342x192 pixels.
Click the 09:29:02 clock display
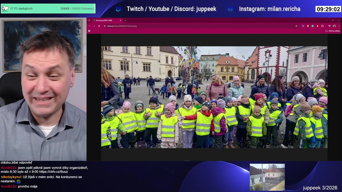328,9
